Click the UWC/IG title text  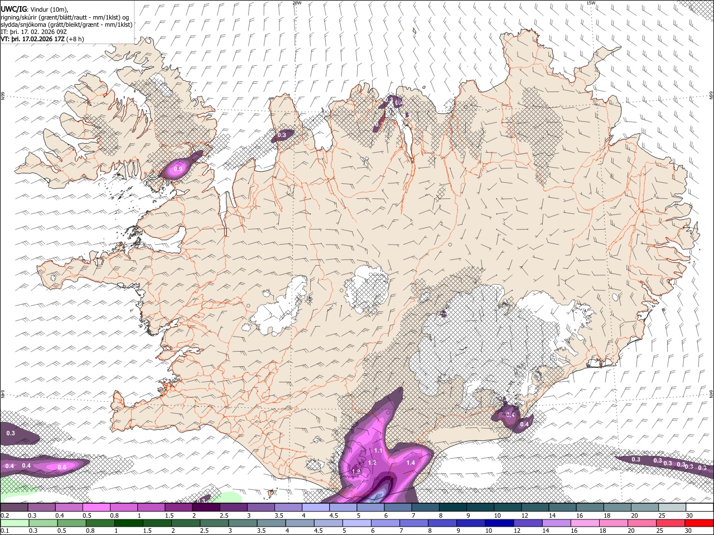point(14,8)
